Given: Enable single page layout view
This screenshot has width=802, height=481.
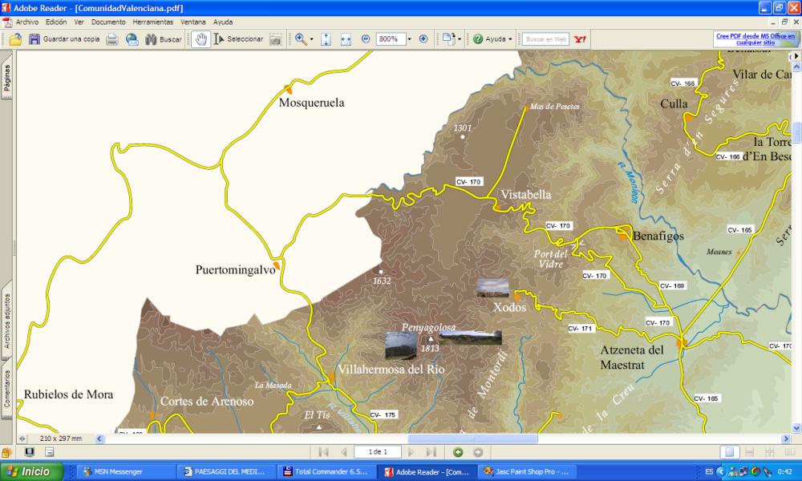Looking at the screenshot, I should coord(730,452).
